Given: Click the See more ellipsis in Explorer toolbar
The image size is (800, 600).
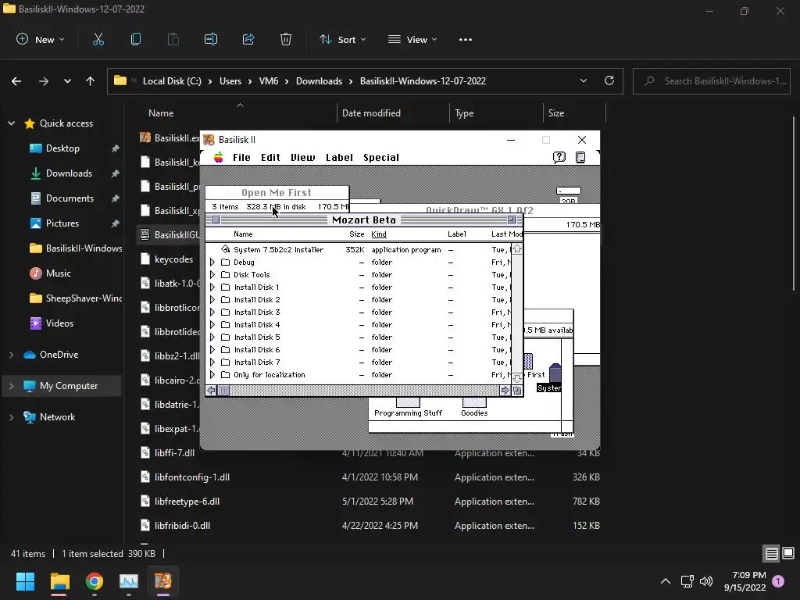Looking at the screenshot, I should [466, 39].
